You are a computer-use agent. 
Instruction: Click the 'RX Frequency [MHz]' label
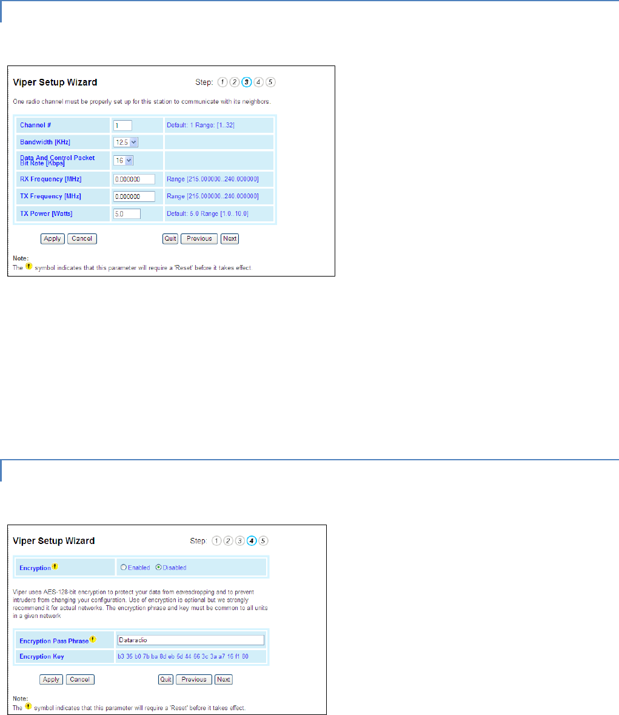[x=50, y=180]
